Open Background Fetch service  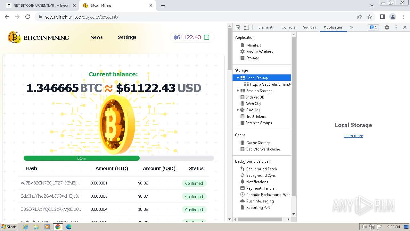pyautogui.click(x=261, y=169)
